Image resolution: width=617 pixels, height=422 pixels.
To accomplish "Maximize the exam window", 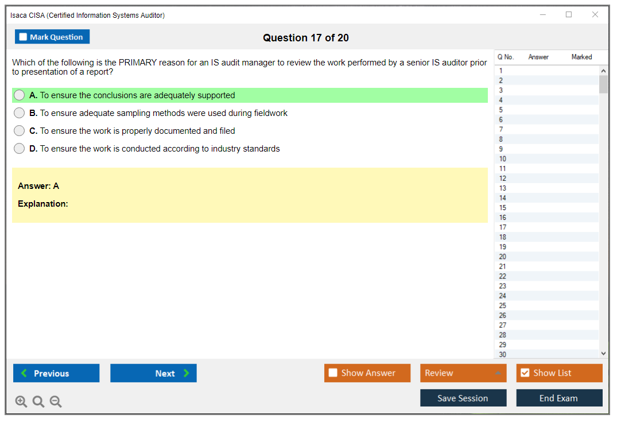I will coord(569,15).
